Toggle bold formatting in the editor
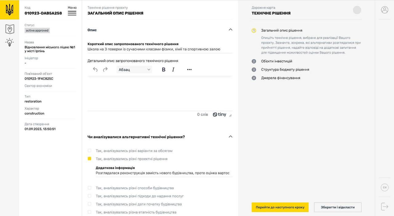394x216 pixels. pyautogui.click(x=164, y=70)
